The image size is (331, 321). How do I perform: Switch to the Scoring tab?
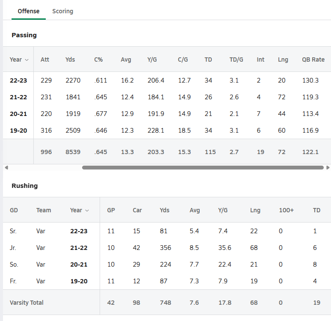(63, 11)
